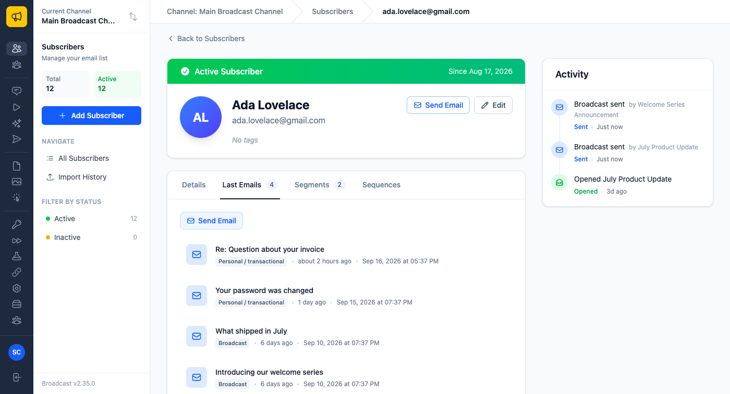Open the Subscribers icon in the dark sidebar
Screen dimensions: 730x394
(17, 48)
